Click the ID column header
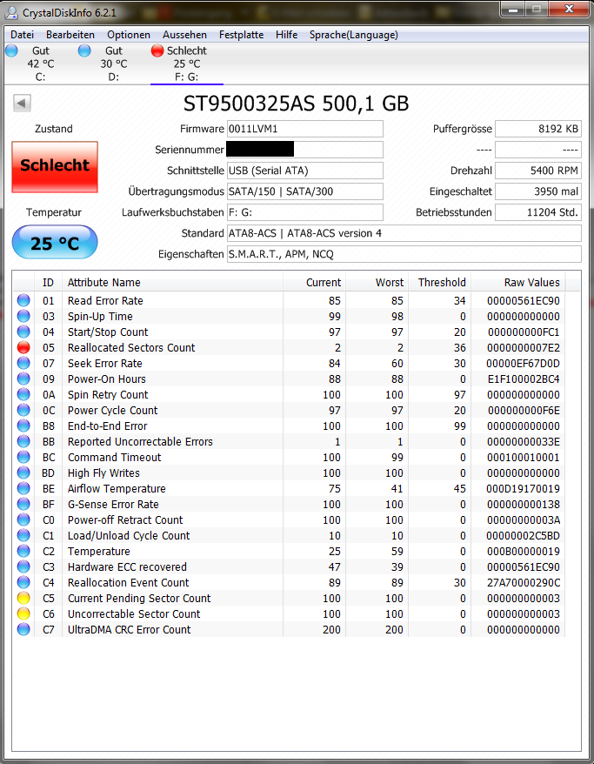 tap(48, 282)
